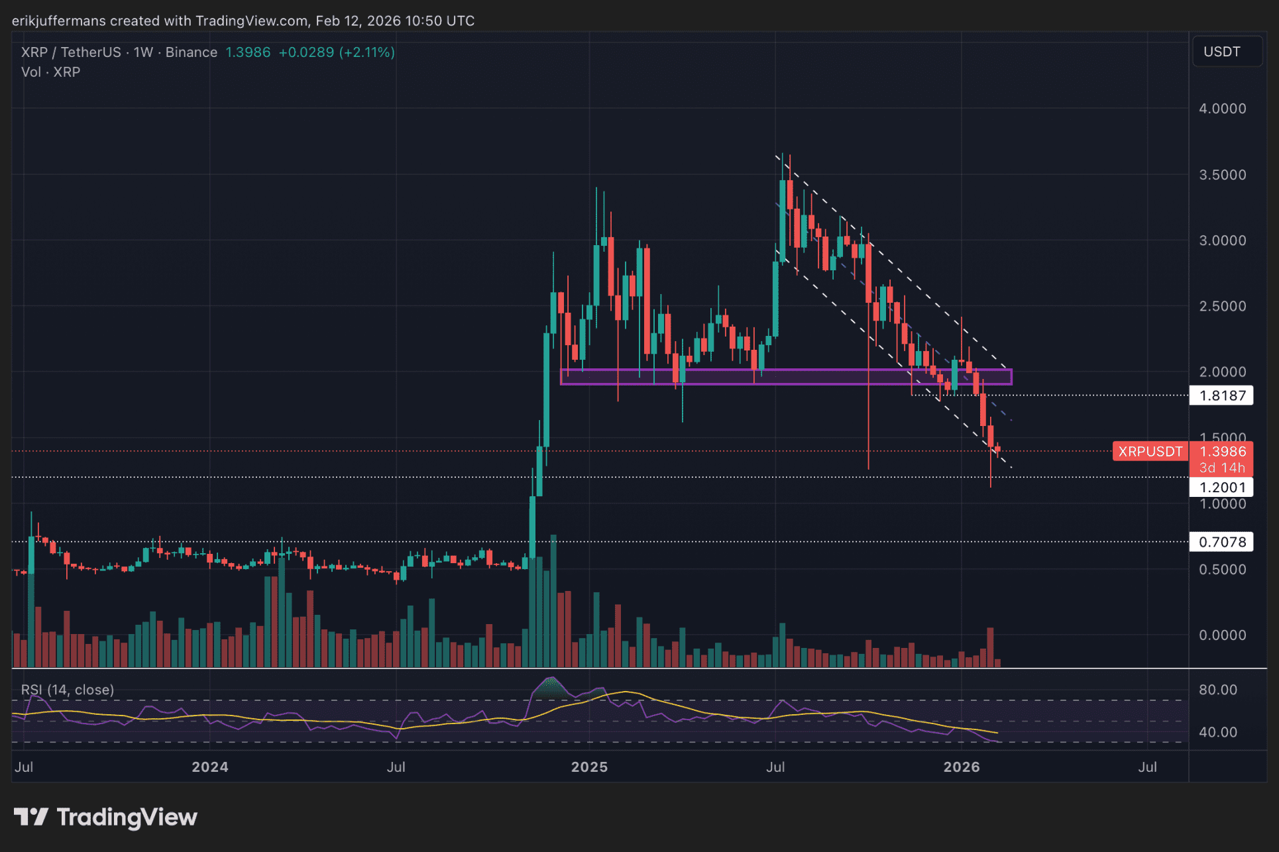Click the 2024 label on time axis
Image resolution: width=1279 pixels, height=852 pixels.
pyautogui.click(x=209, y=767)
